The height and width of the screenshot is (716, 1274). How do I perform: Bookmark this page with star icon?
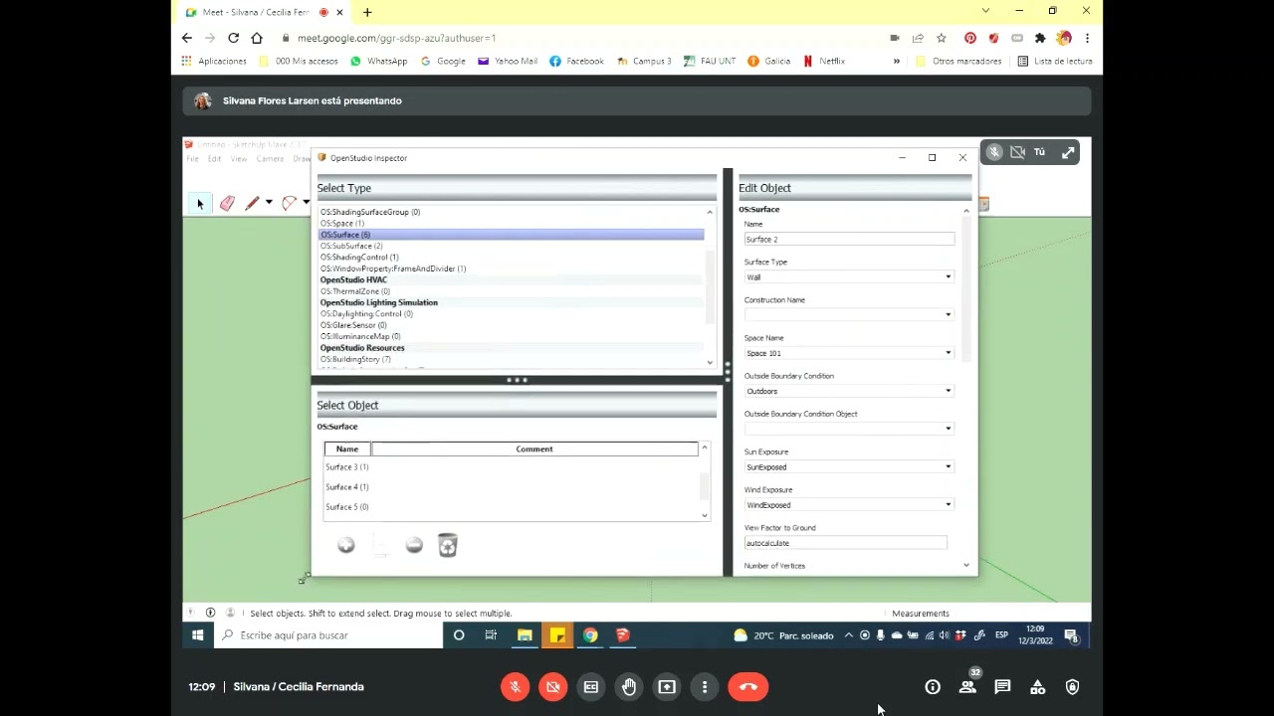pyautogui.click(x=942, y=38)
